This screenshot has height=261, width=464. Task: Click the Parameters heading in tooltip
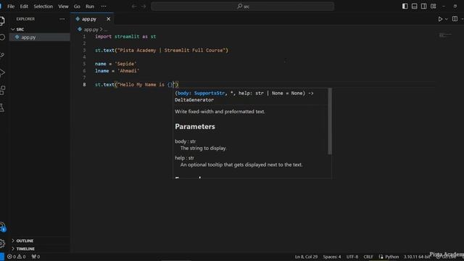tap(195, 127)
